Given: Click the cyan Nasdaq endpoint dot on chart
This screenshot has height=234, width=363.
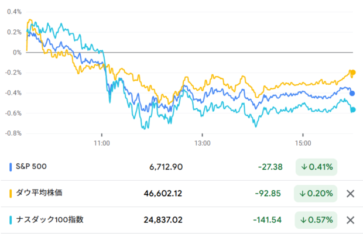Looking at the screenshot, I should [x=352, y=109].
